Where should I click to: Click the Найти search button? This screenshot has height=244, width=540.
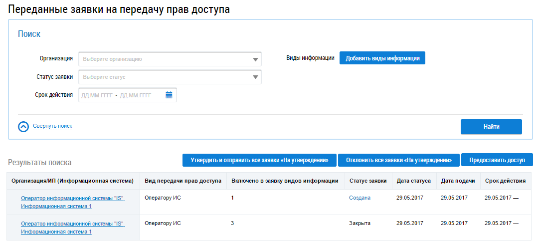[491, 127]
